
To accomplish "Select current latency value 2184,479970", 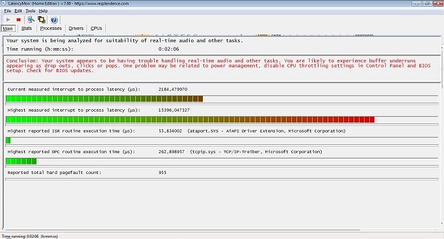I will click(x=173, y=90).
